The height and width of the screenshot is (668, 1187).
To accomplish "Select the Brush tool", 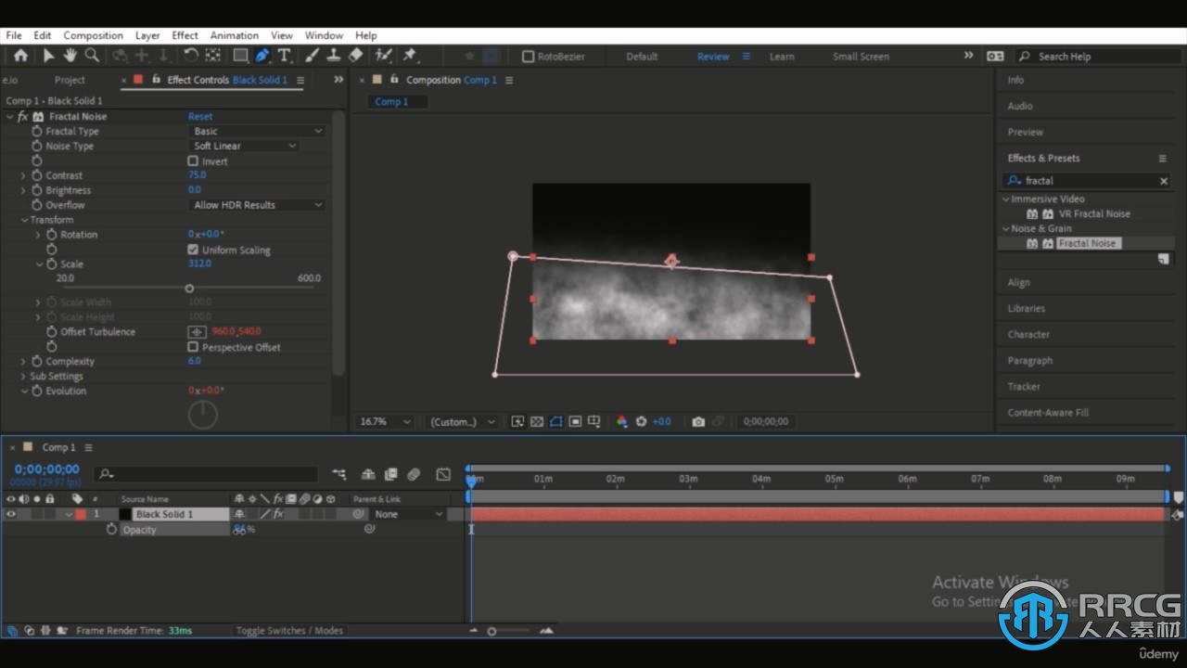I will [x=313, y=56].
